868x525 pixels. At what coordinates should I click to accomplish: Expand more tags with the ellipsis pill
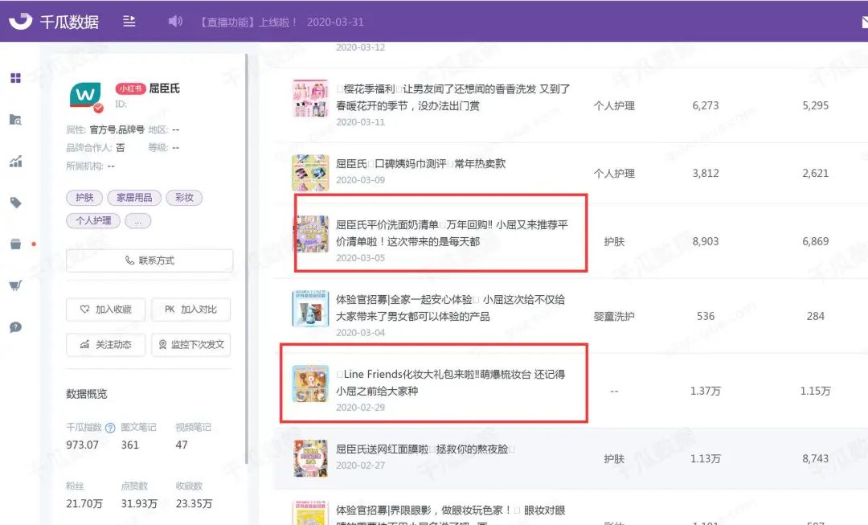point(138,221)
